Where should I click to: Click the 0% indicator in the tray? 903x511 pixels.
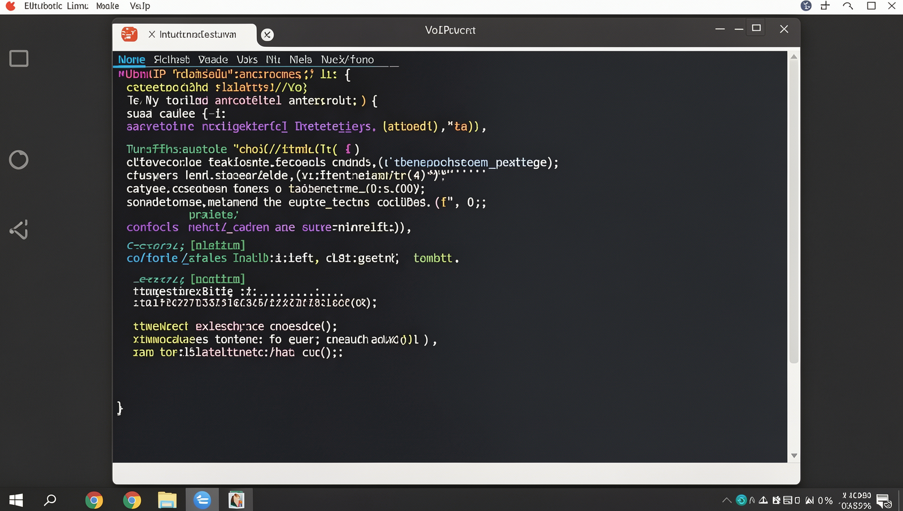(x=825, y=500)
